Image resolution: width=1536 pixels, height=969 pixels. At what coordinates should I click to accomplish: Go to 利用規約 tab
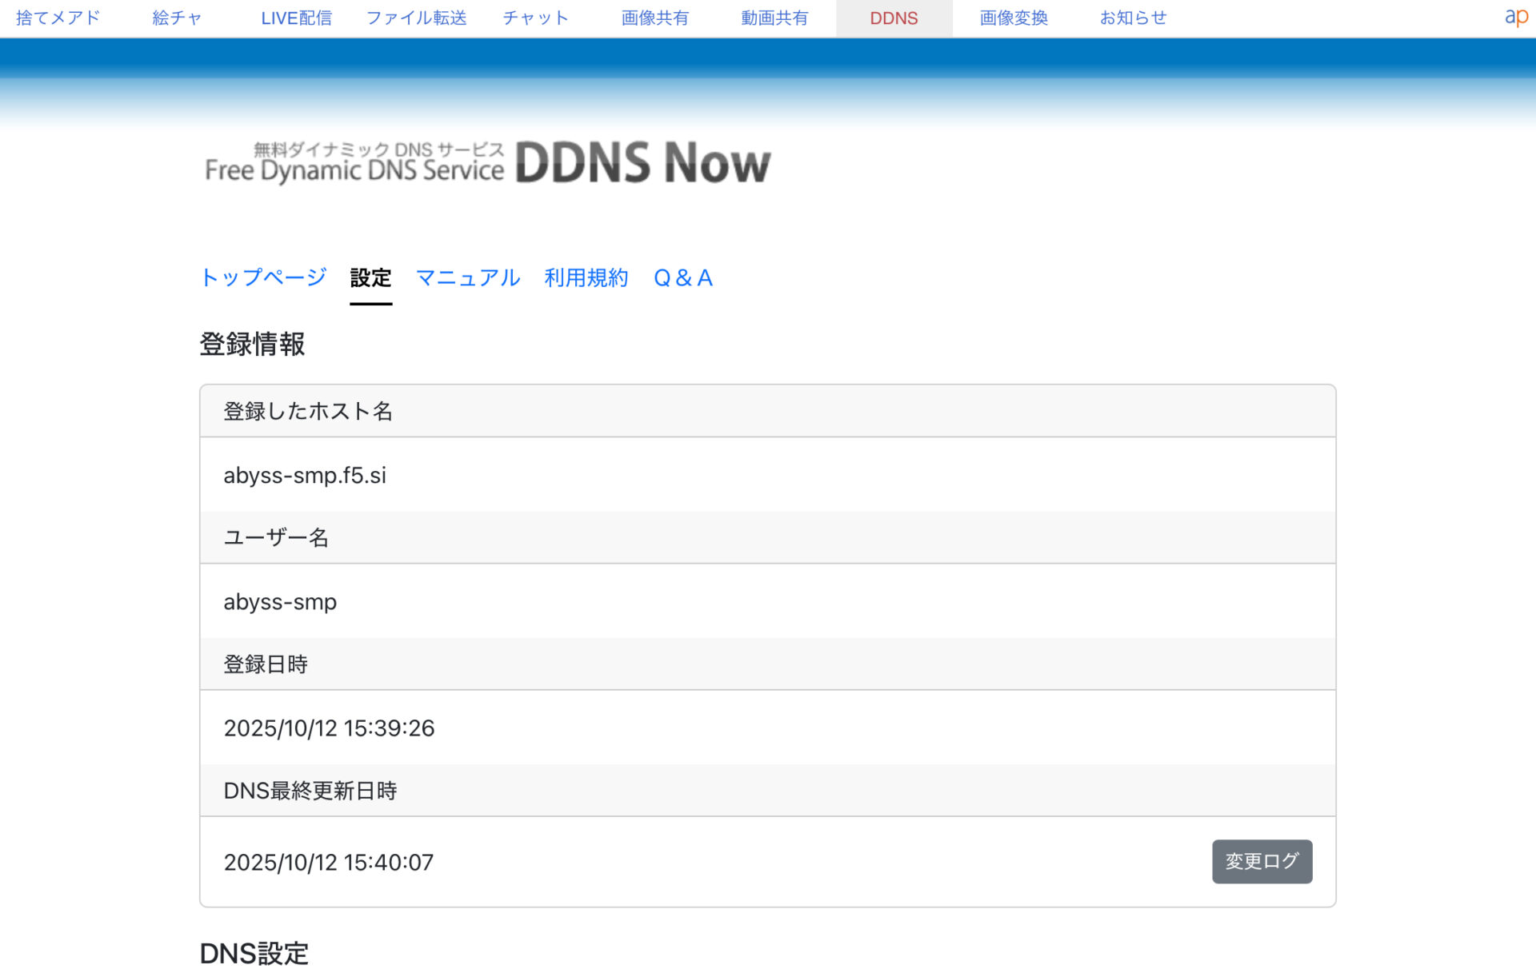[x=586, y=277]
